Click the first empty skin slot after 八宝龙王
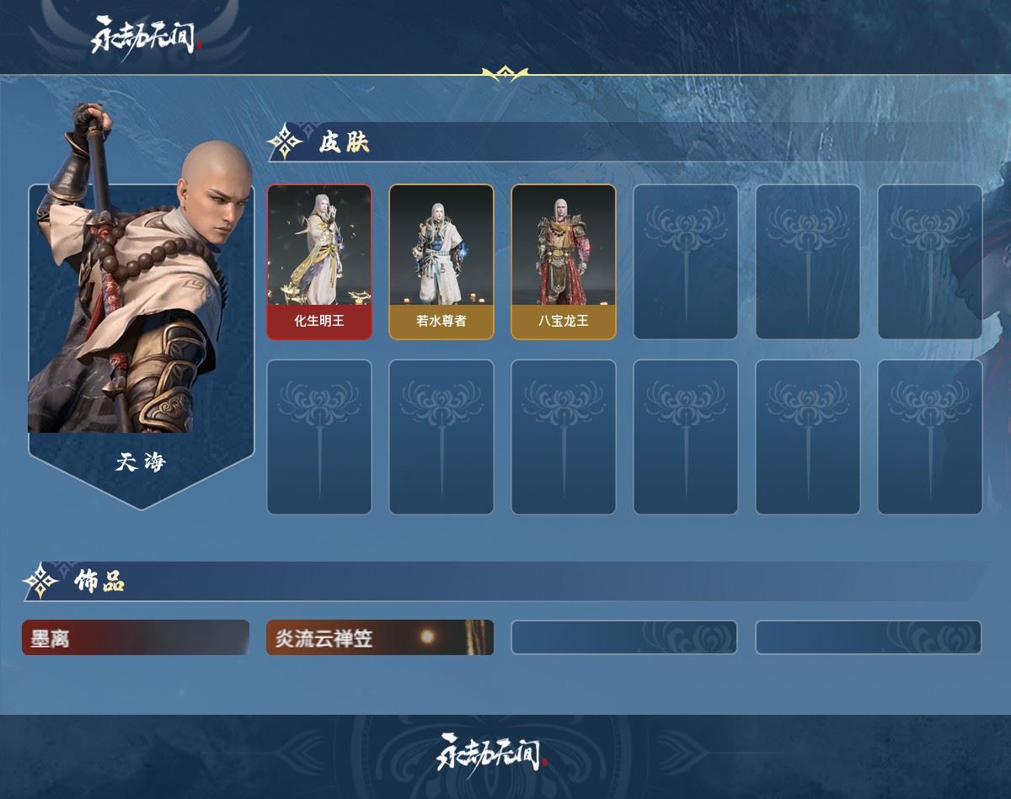 click(686, 262)
